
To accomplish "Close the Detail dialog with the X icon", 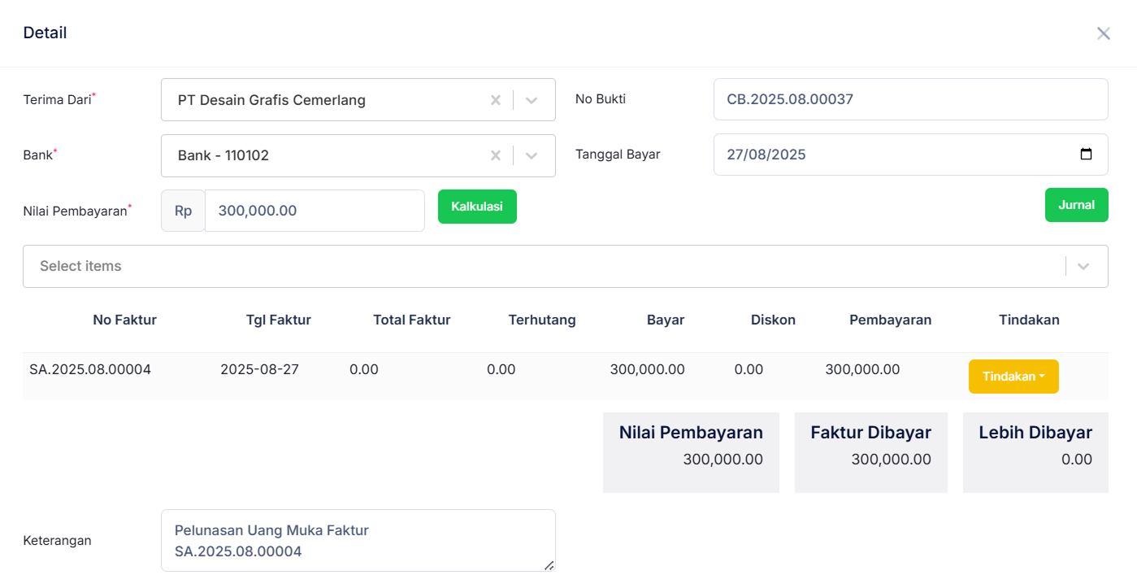I will (x=1103, y=33).
